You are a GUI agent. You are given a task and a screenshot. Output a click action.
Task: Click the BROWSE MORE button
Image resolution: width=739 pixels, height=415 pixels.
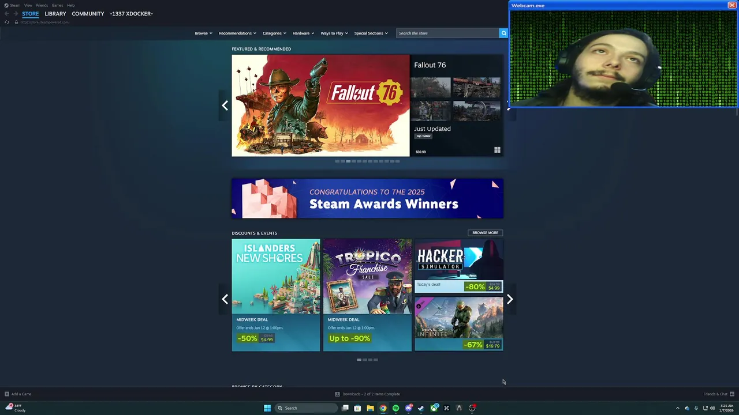485,233
